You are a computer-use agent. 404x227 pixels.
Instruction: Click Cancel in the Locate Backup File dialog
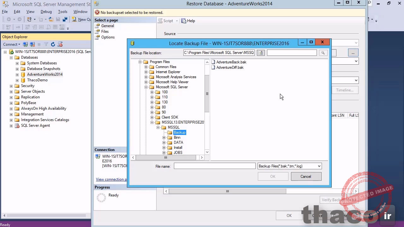click(305, 176)
